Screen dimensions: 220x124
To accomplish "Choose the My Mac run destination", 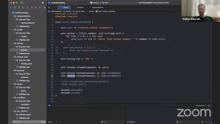I will tap(104, 3).
